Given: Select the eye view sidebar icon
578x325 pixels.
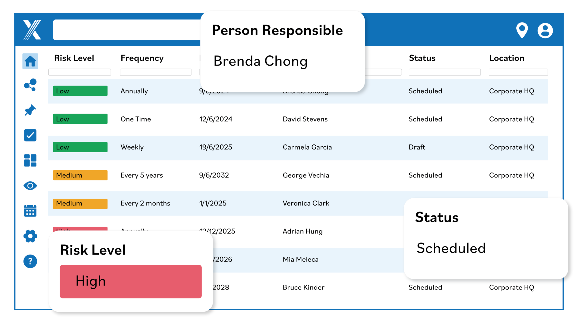Looking at the screenshot, I should tap(30, 186).
